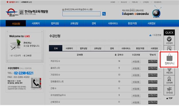Switch to the 법무상담 course tab
Screen dimensions: 179x106
[x=83, y=48]
